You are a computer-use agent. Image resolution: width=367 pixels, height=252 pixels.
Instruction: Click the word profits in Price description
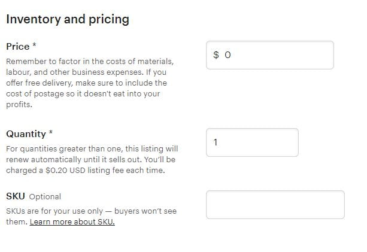tap(19, 105)
